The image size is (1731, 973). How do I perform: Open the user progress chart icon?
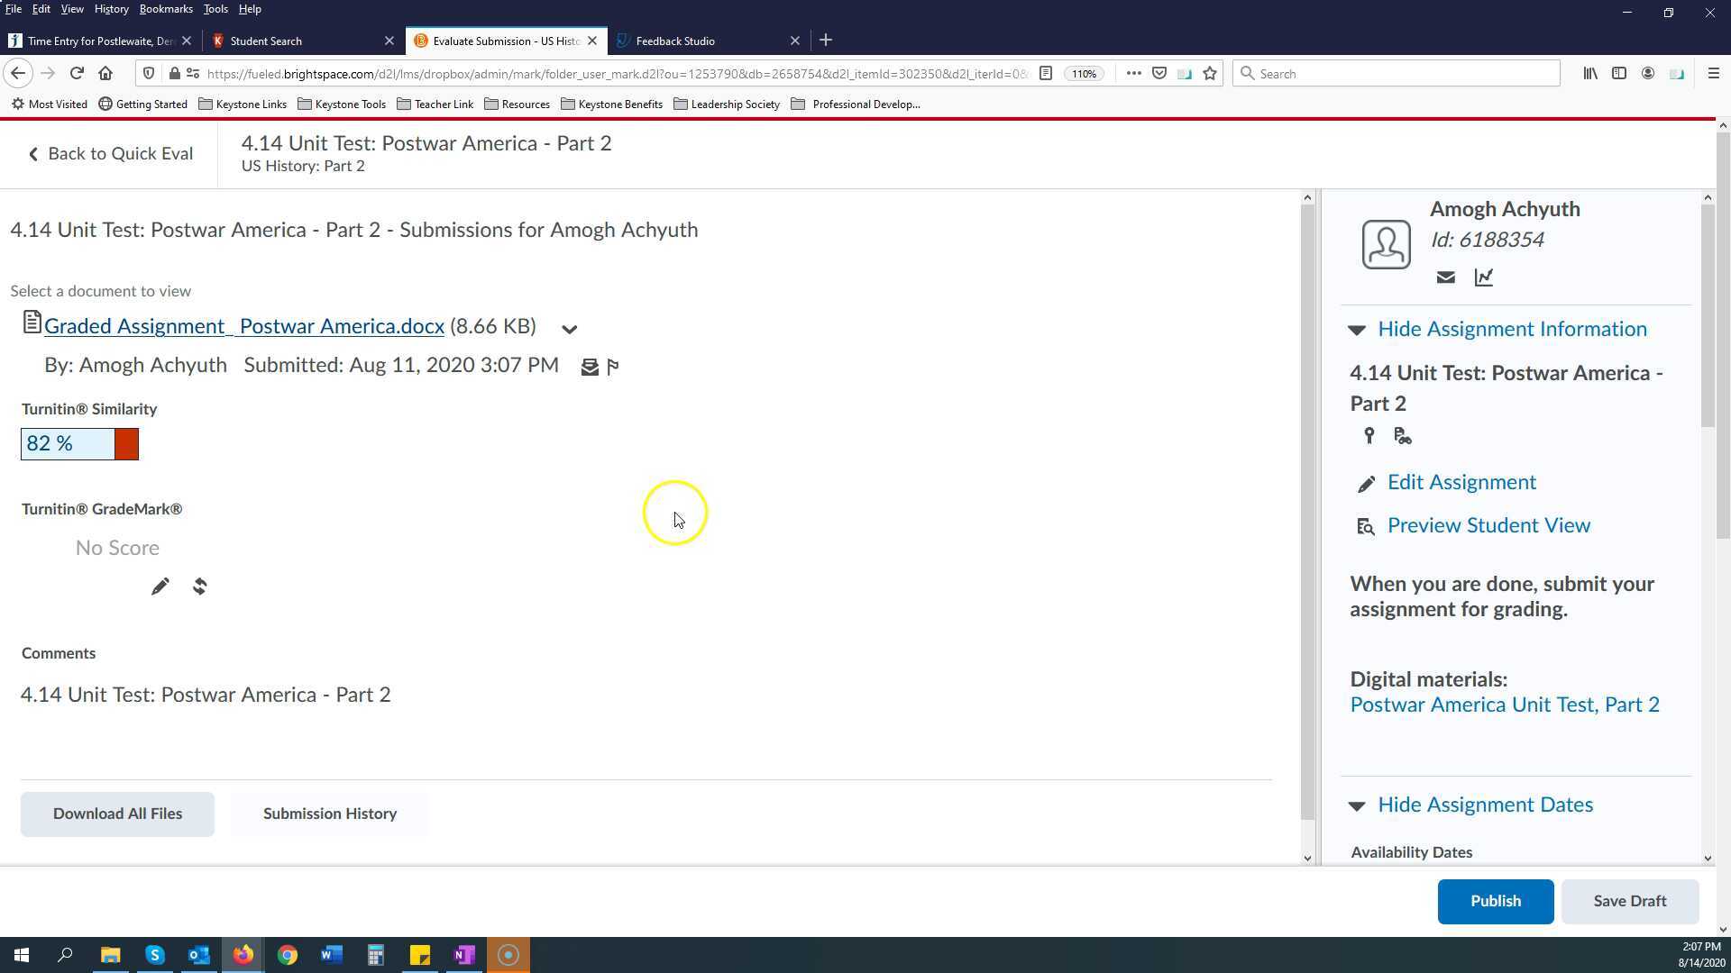coord(1484,277)
